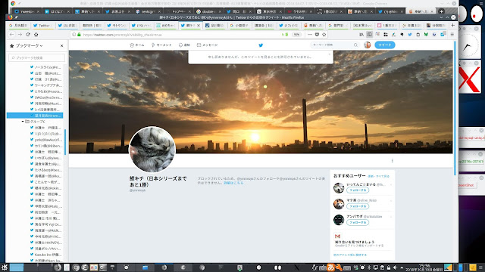Open Twitter ホーム navigation item
Viewport: 485px width, 272px height.
point(137,45)
